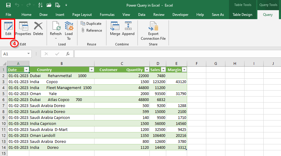Open the File menu tab
The image size is (281, 156).
point(8,15)
